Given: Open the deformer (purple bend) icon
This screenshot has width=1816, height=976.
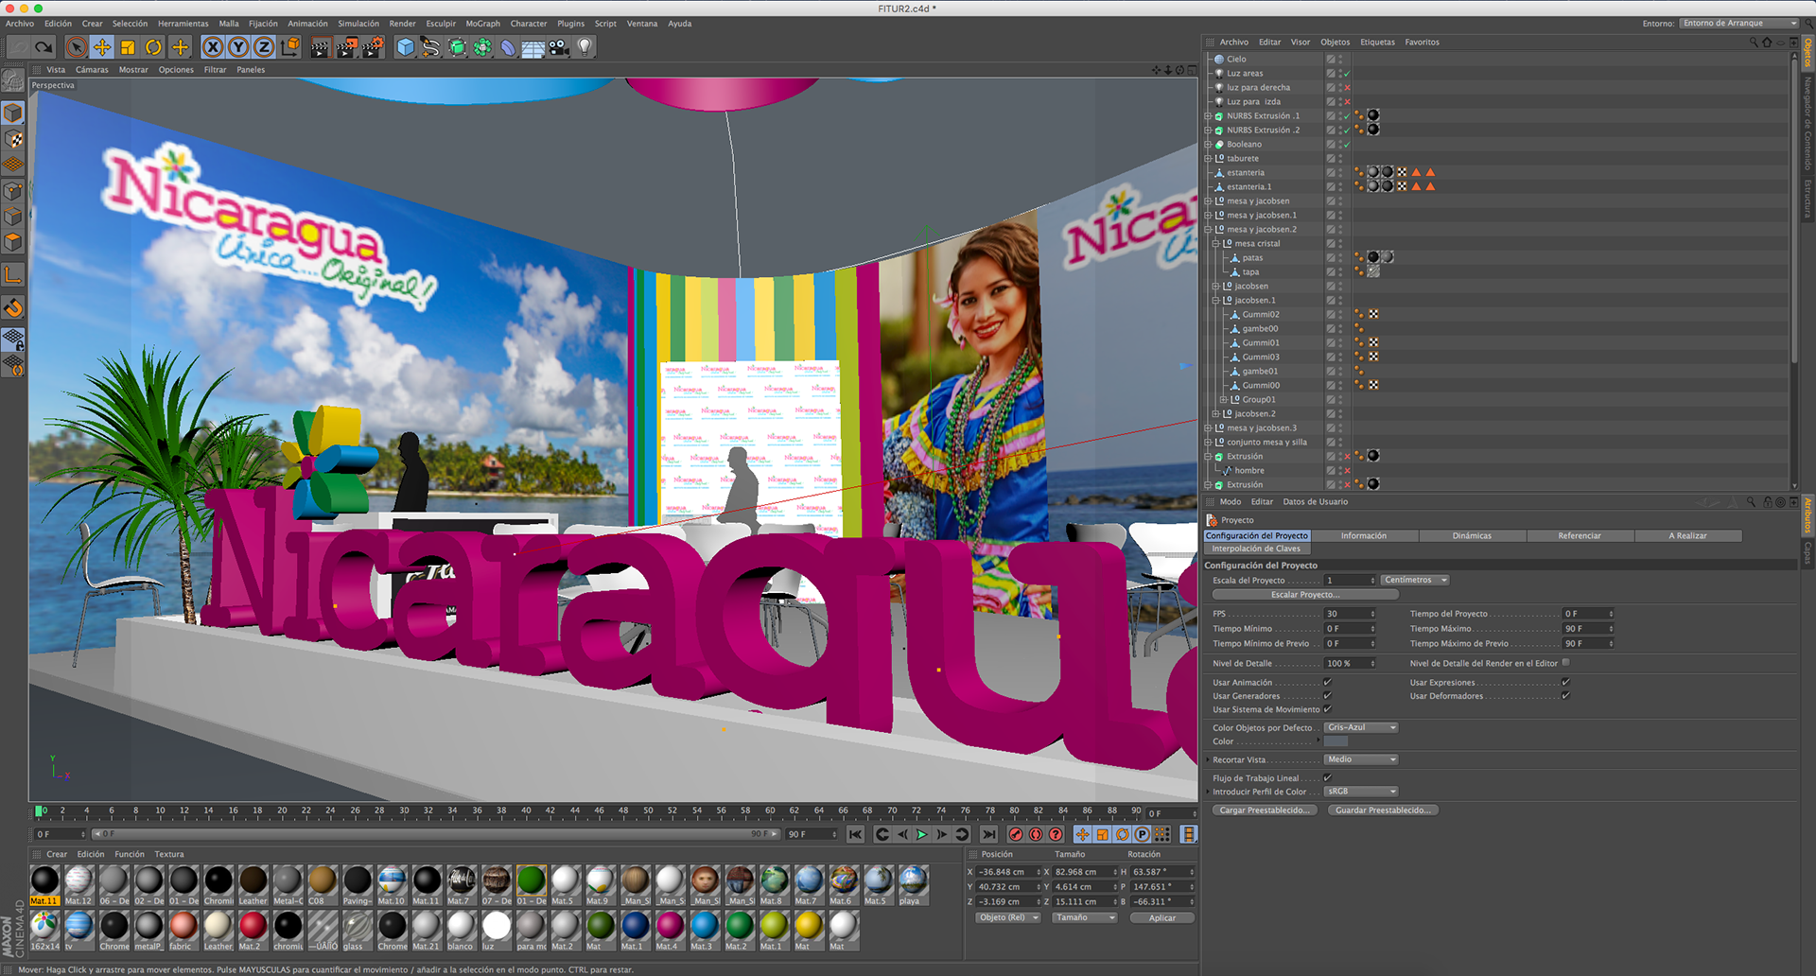Looking at the screenshot, I should point(508,46).
